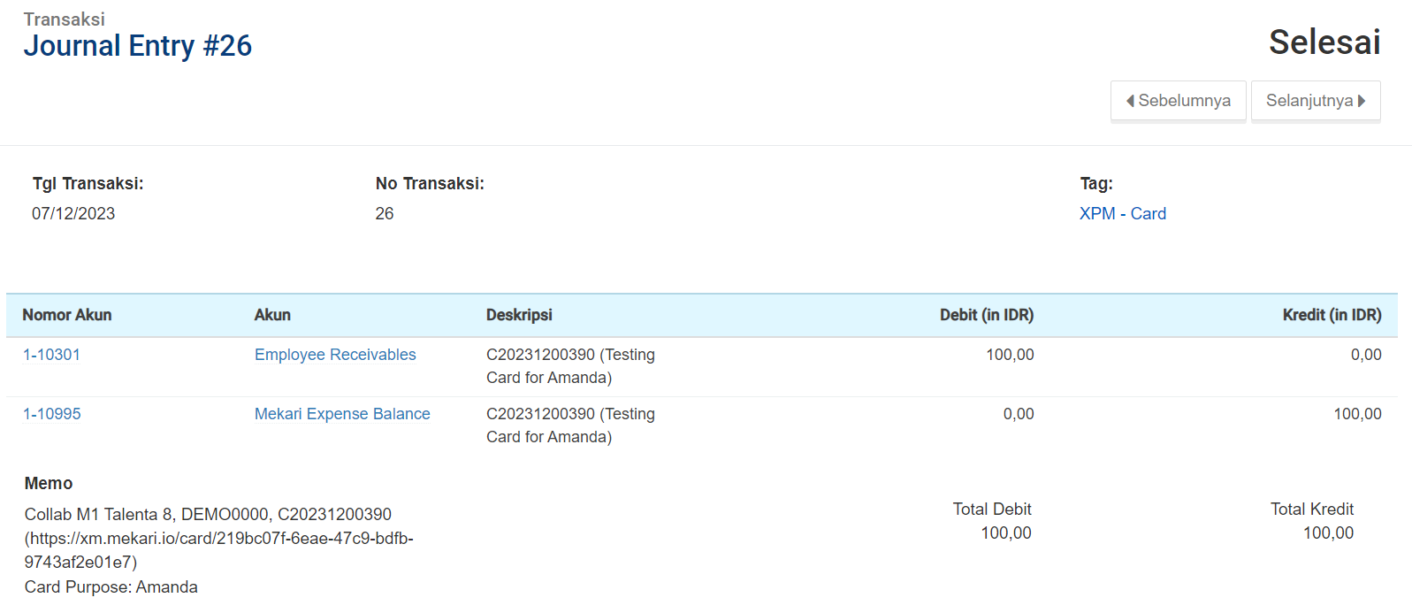Select transaction number 26 value
This screenshot has height=613, width=1412.
pos(385,213)
